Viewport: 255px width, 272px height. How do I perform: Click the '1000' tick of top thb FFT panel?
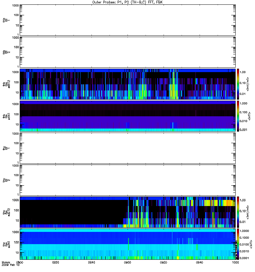15,5
